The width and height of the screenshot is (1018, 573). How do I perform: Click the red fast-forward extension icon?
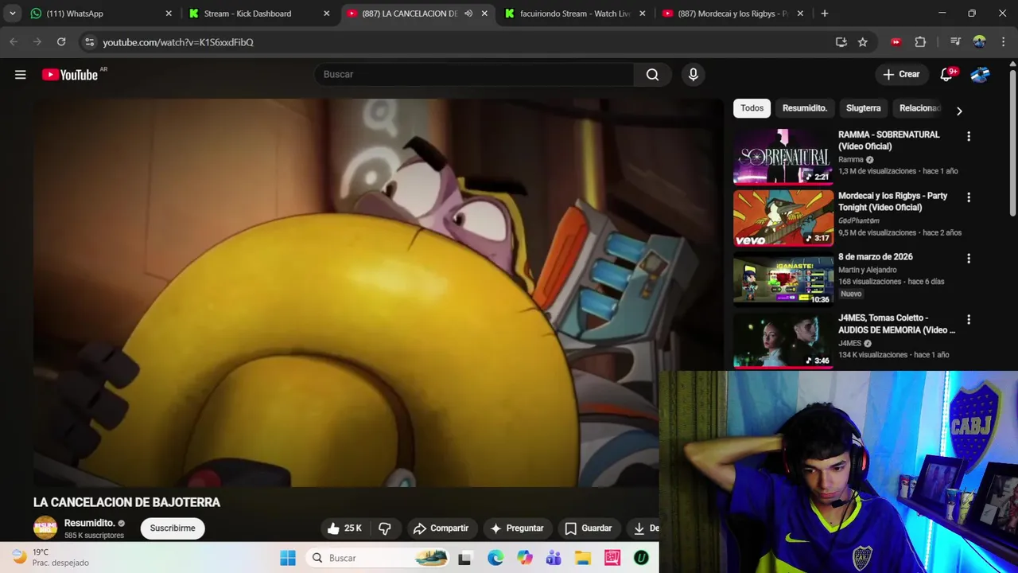[896, 42]
